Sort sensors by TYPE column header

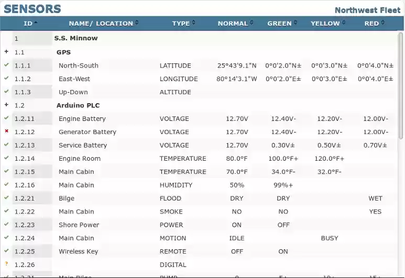(x=181, y=24)
